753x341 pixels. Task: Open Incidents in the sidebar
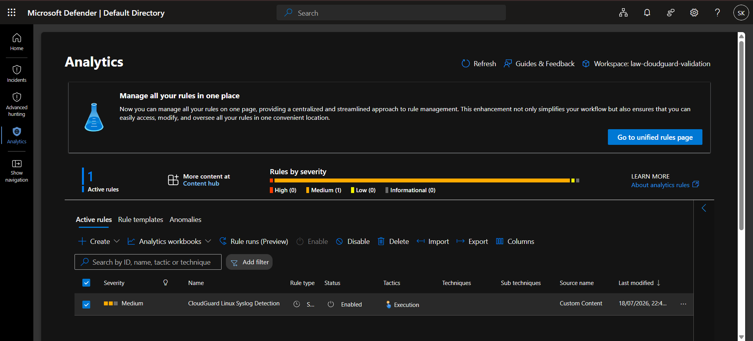point(16,74)
